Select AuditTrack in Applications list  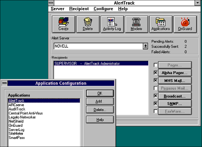tap(44, 109)
